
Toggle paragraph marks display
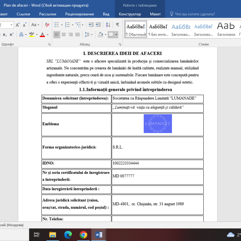pyautogui.click(x=117, y=25)
